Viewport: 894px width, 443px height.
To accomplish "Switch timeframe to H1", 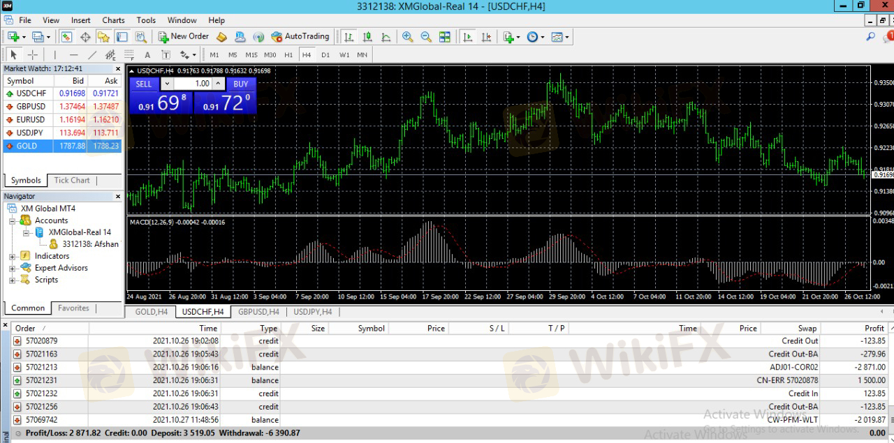I will (288, 54).
